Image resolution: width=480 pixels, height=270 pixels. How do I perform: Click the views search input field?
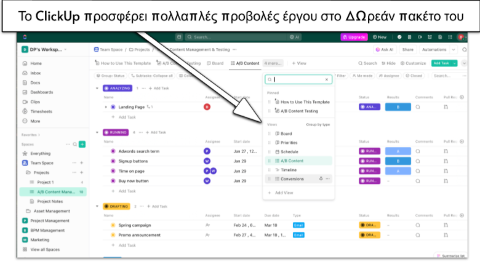click(298, 79)
